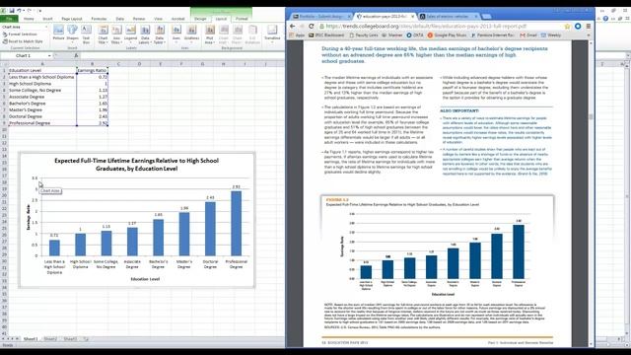Open the Data Labels options
This screenshot has height=355, width=631.
(x=145, y=35)
